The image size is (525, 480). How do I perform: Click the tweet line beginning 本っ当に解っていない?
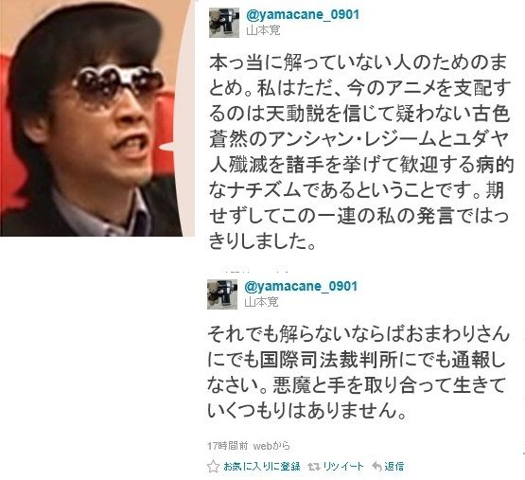pyautogui.click(x=359, y=63)
